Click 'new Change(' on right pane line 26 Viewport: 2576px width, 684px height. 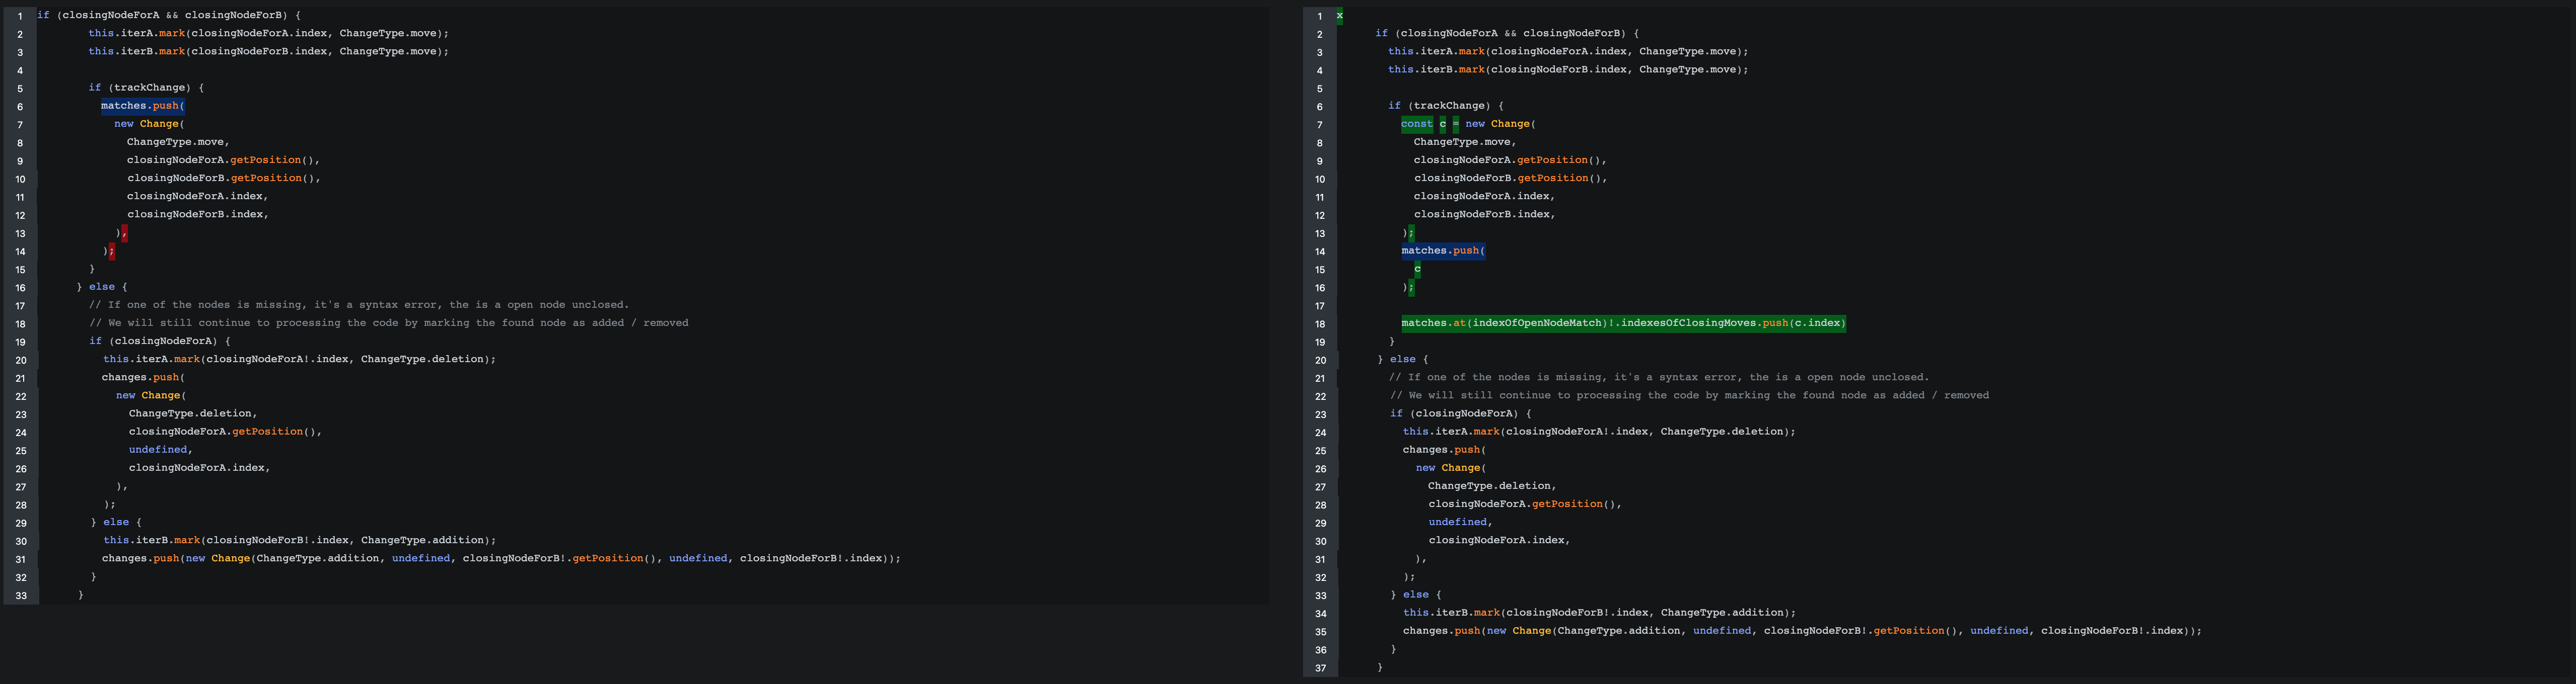click(1451, 467)
